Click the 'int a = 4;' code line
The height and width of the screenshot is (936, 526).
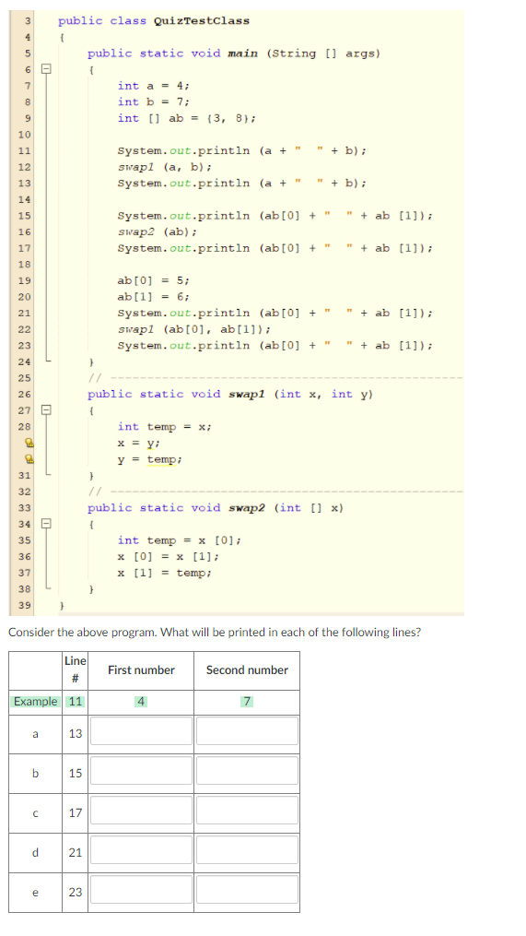(154, 86)
